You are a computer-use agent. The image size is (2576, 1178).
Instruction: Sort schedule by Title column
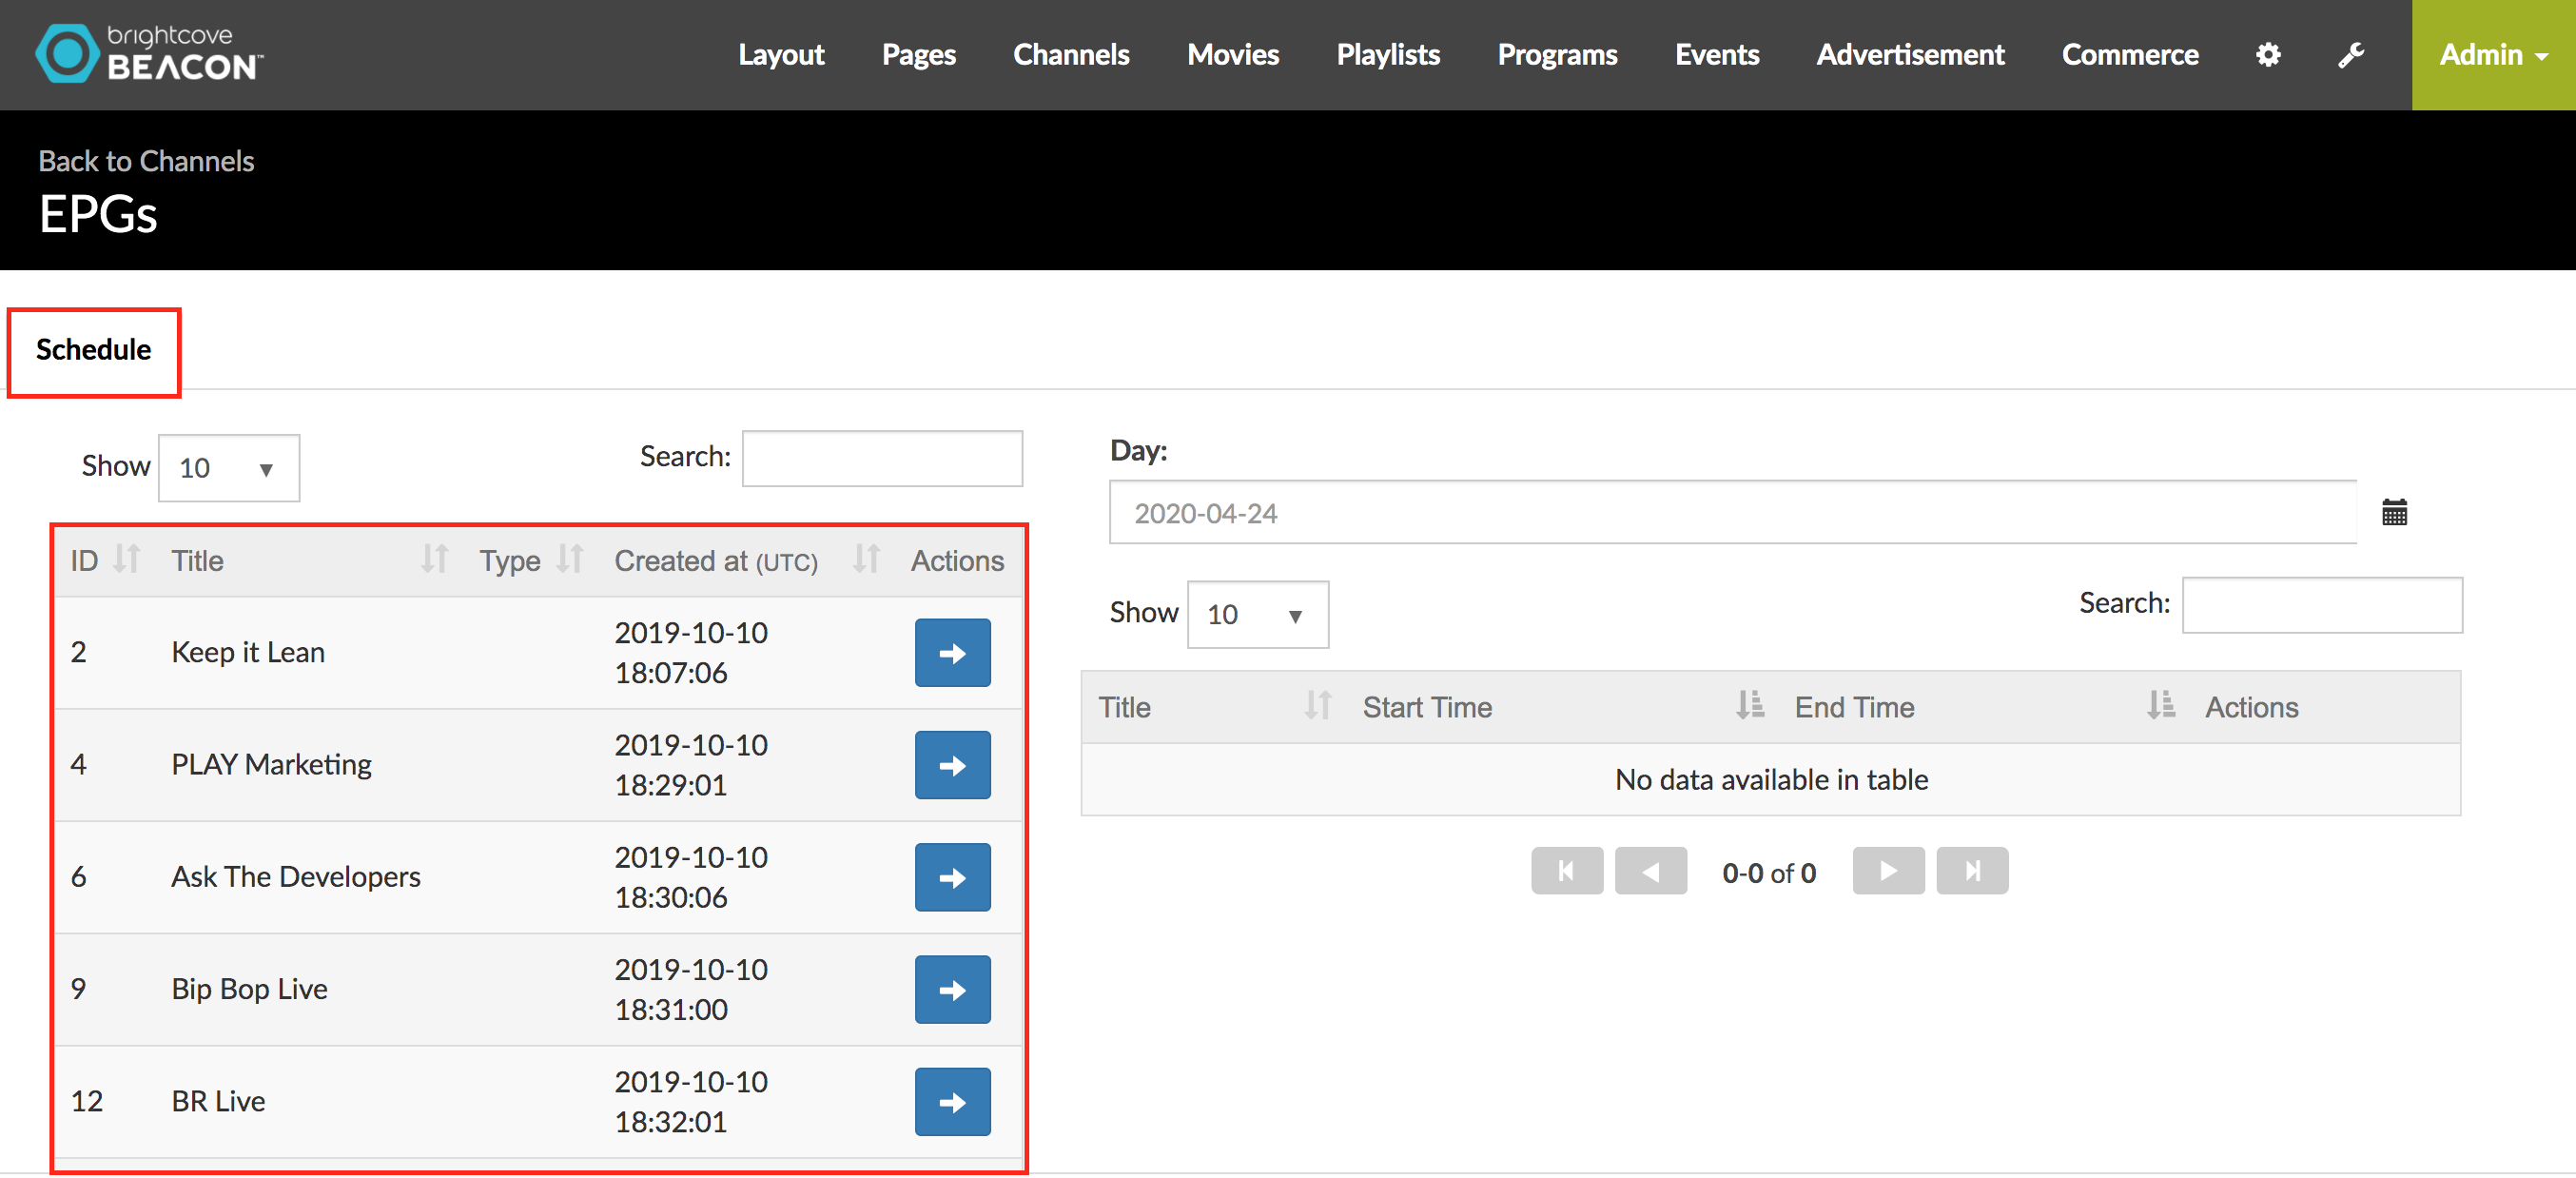pos(1318,706)
